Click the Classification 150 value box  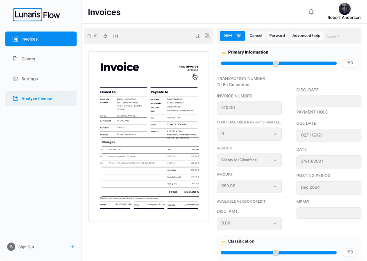[349, 252]
